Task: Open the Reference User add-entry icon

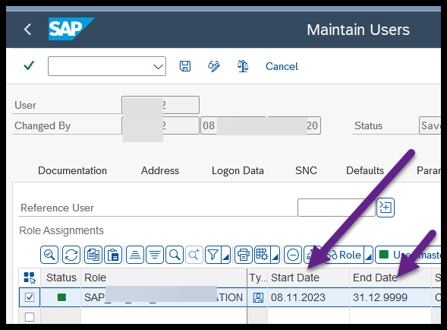Action: coord(386,208)
